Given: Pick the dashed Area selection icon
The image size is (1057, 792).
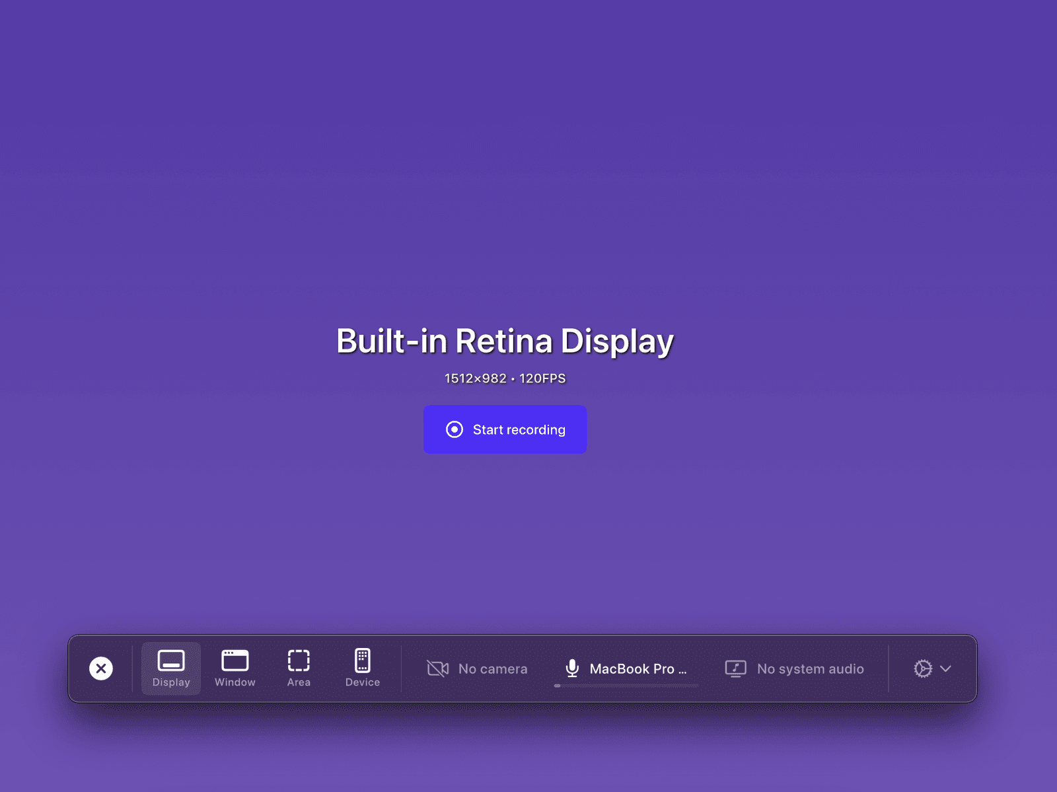Looking at the screenshot, I should 299,660.
